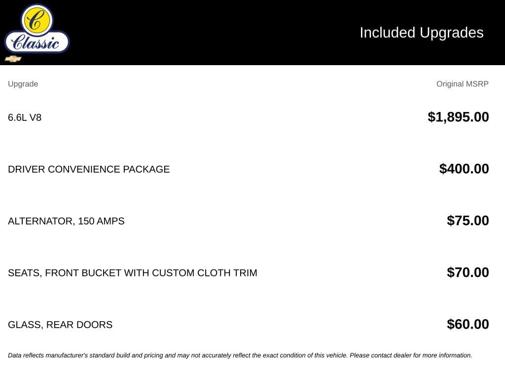Click the $1,895.00 price

point(458,117)
